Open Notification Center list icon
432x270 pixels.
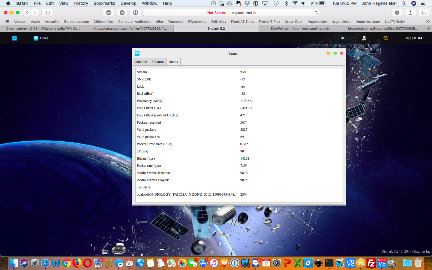coord(423,3)
